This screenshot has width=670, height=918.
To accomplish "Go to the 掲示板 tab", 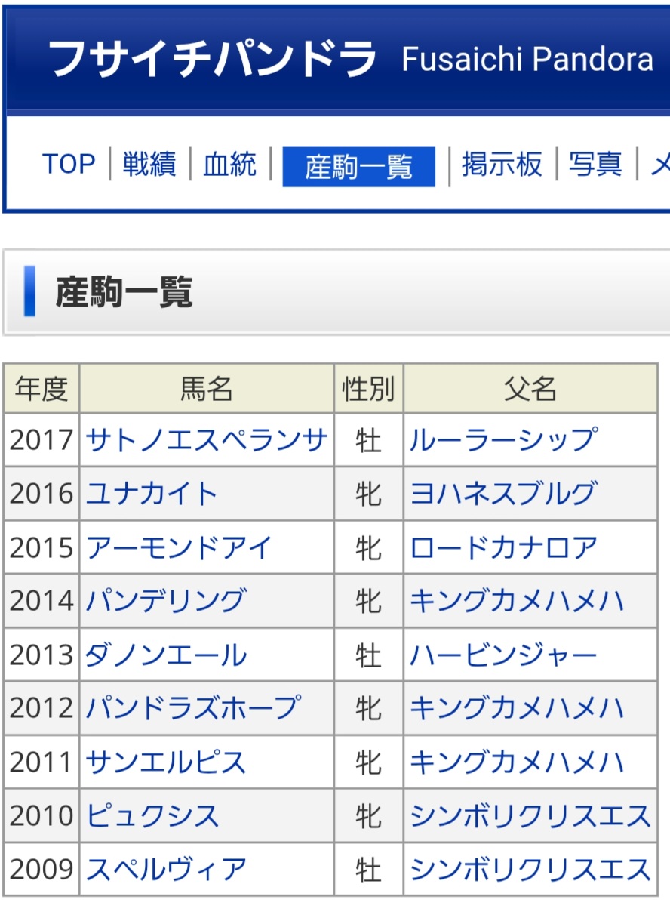I will pyautogui.click(x=502, y=165).
